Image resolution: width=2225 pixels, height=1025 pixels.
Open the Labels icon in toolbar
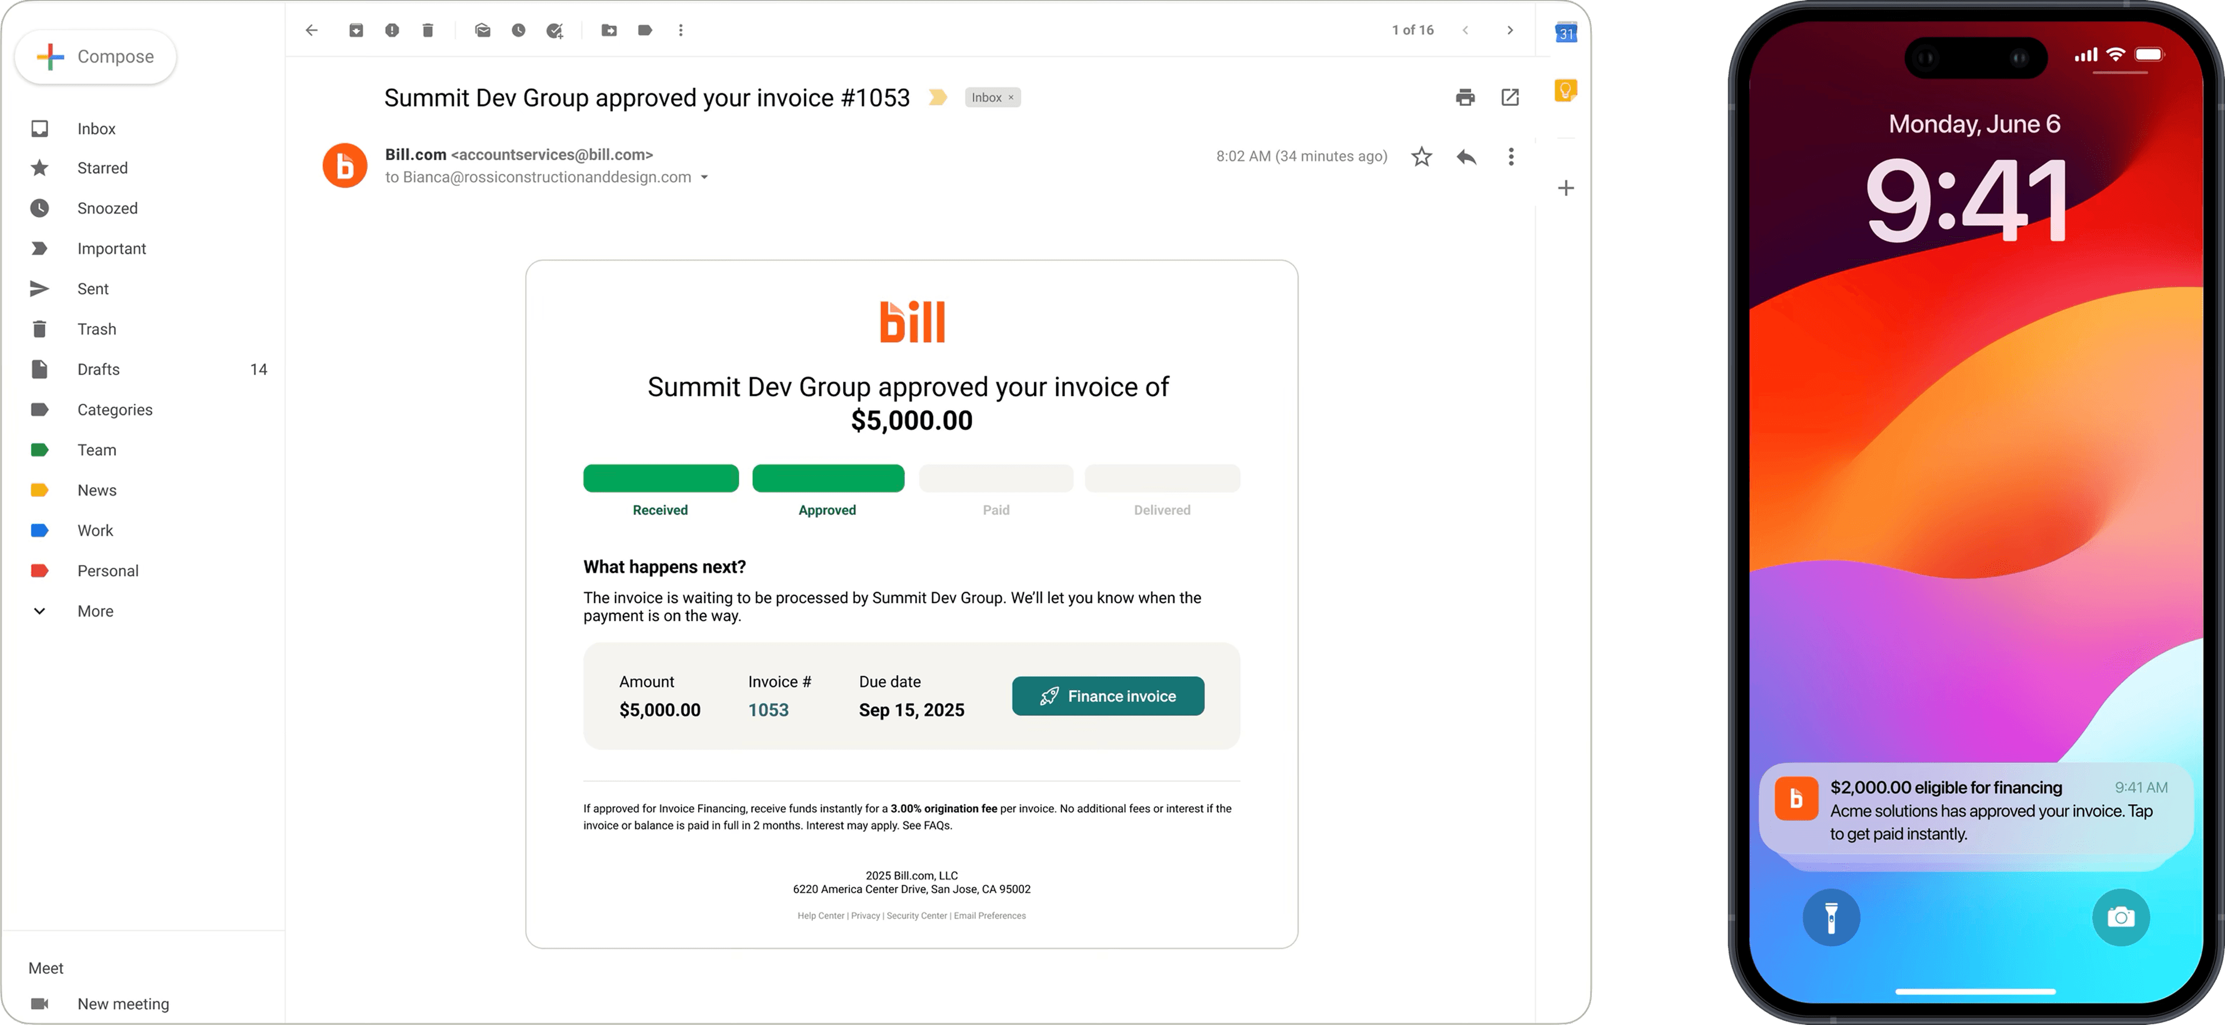pos(645,30)
